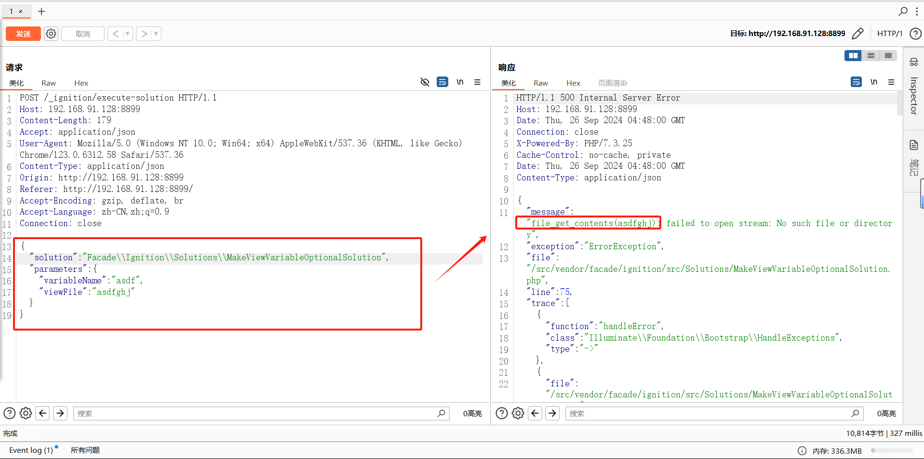Toggle the HTTP/1 protocol selector
Viewport: 924px width, 459px height.
click(890, 34)
